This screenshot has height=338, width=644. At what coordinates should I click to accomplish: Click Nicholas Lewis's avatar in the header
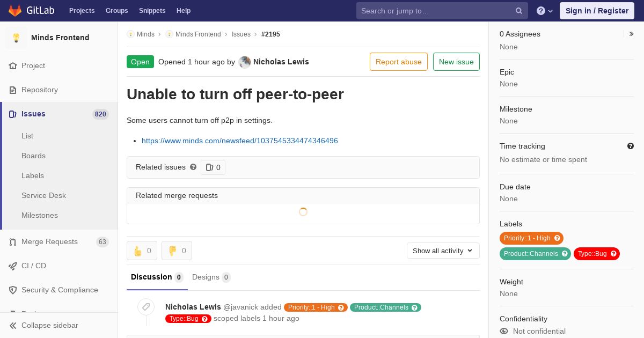[x=245, y=62]
